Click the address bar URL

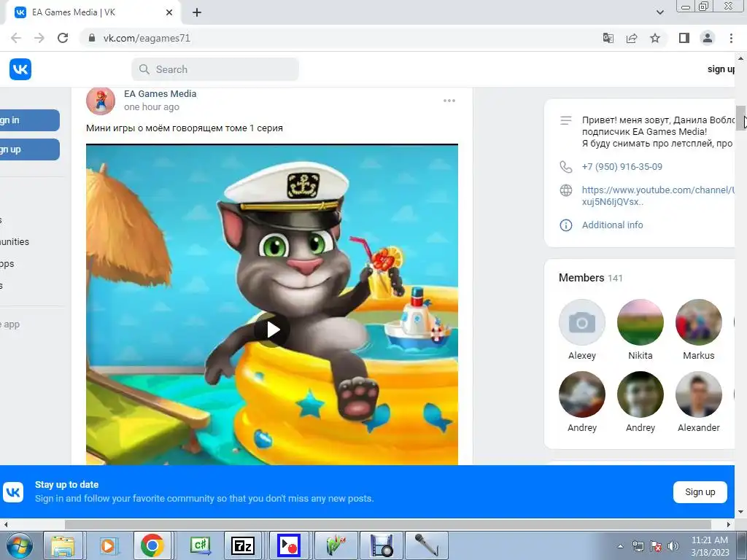click(x=147, y=38)
